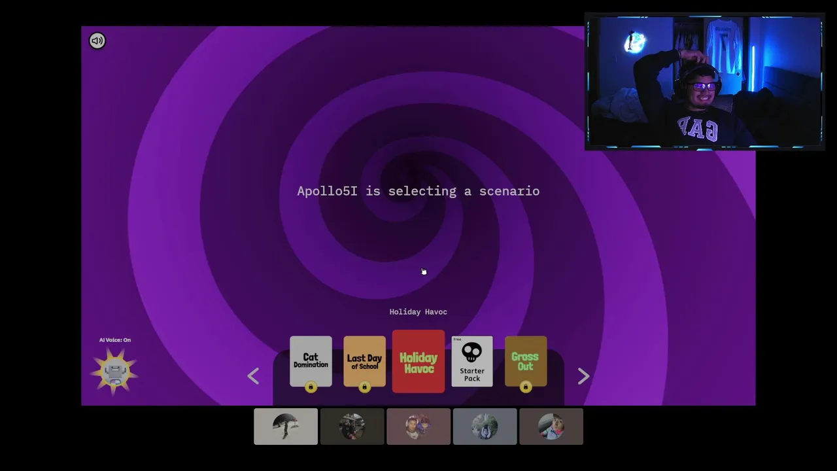
Task: Choose the Last Day of School card
Action: pyautogui.click(x=364, y=361)
